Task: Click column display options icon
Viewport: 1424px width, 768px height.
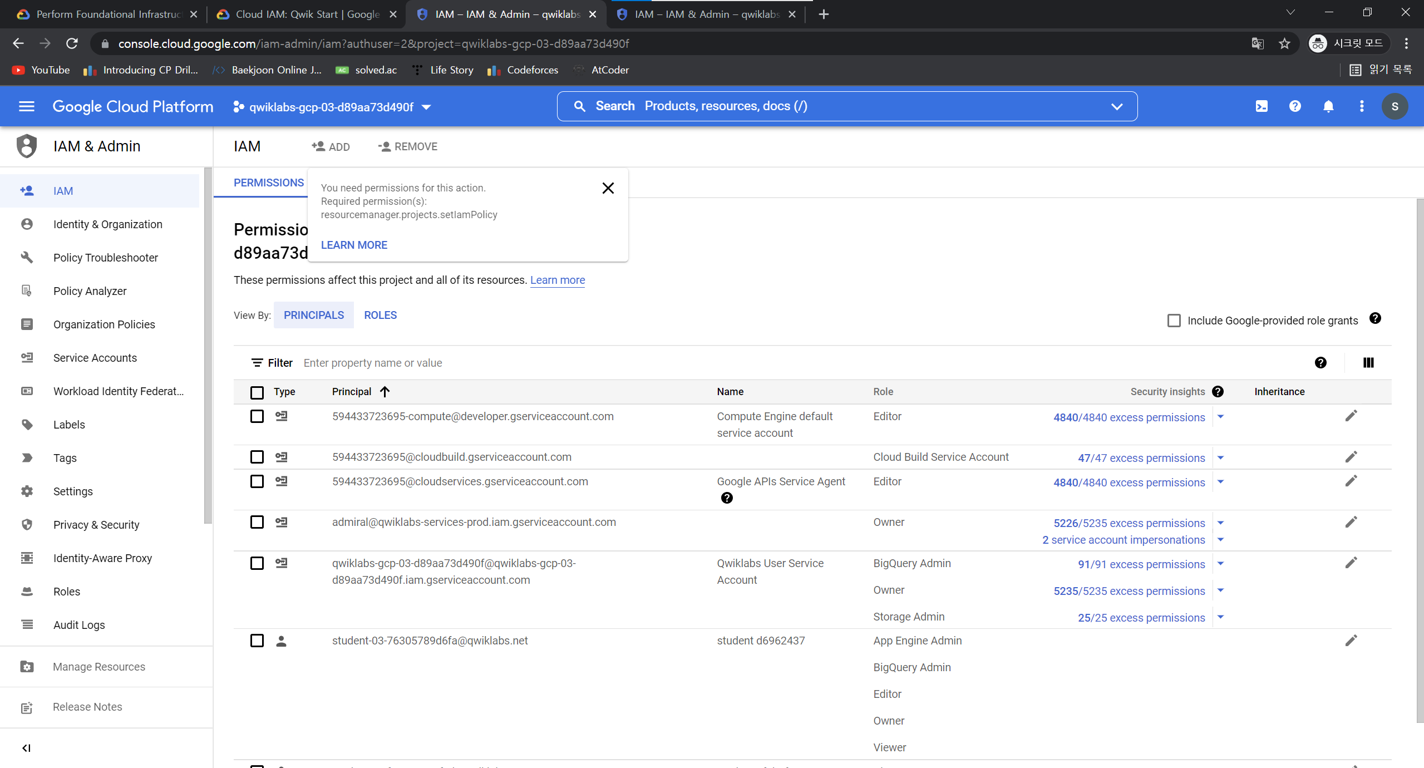Action: 1368,363
